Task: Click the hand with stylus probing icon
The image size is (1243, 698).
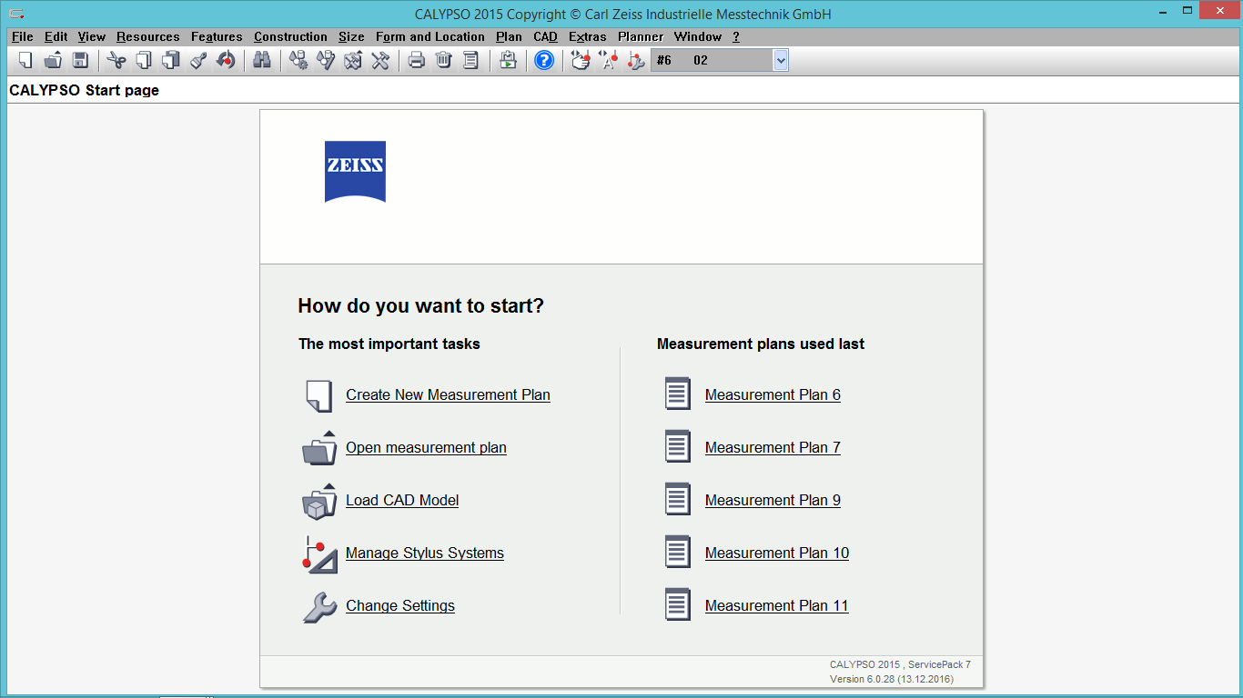Action: [581, 60]
